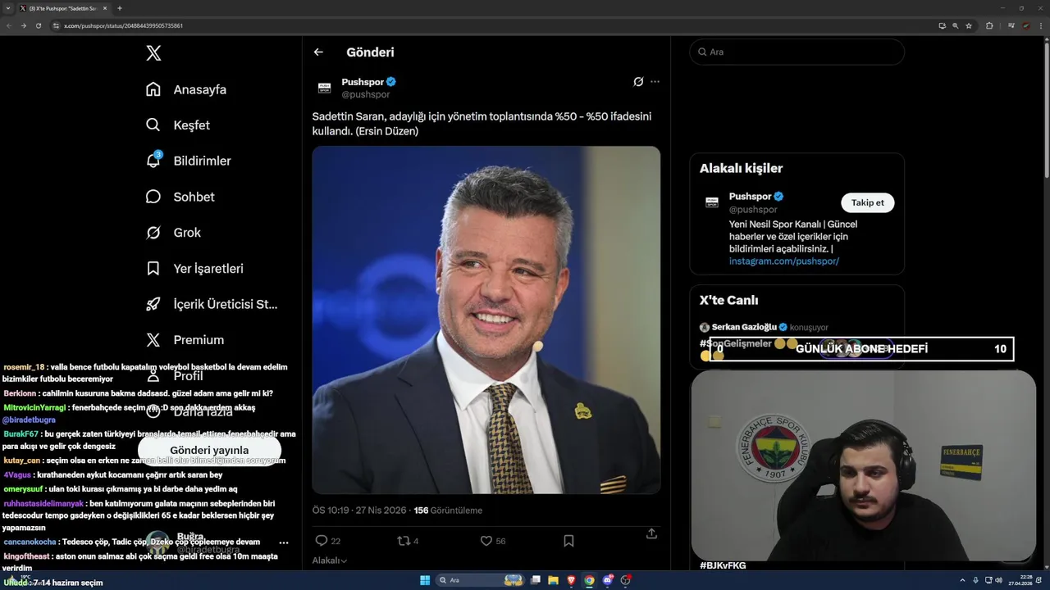Image resolution: width=1050 pixels, height=590 pixels.
Task: Click the Windows taskbar Ara search box
Action: pyautogui.click(x=482, y=580)
